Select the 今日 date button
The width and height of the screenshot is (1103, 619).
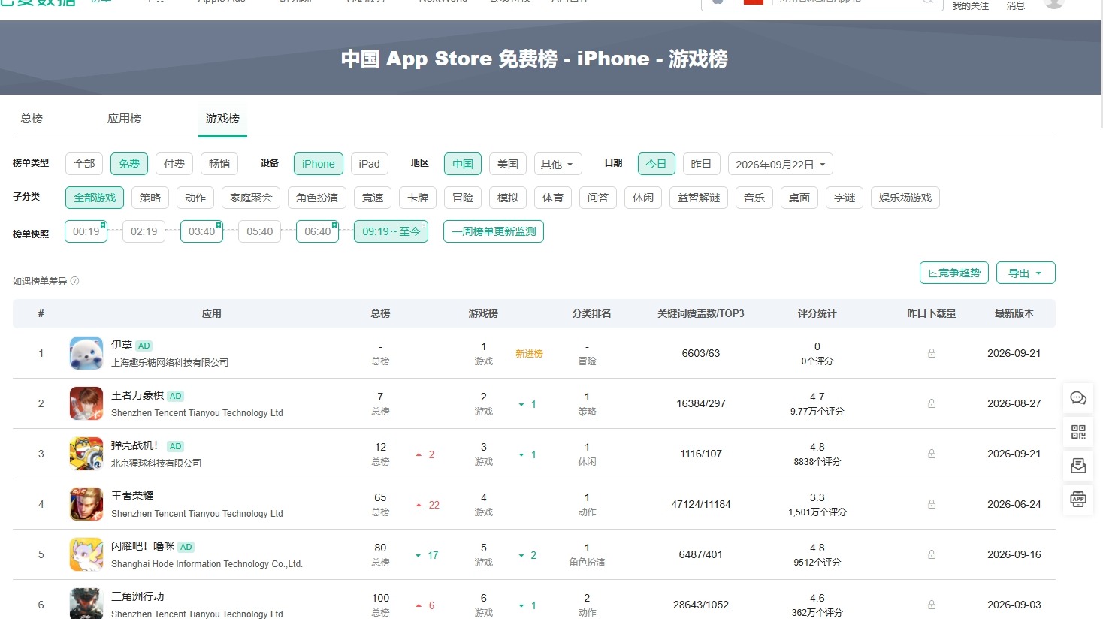[656, 164]
